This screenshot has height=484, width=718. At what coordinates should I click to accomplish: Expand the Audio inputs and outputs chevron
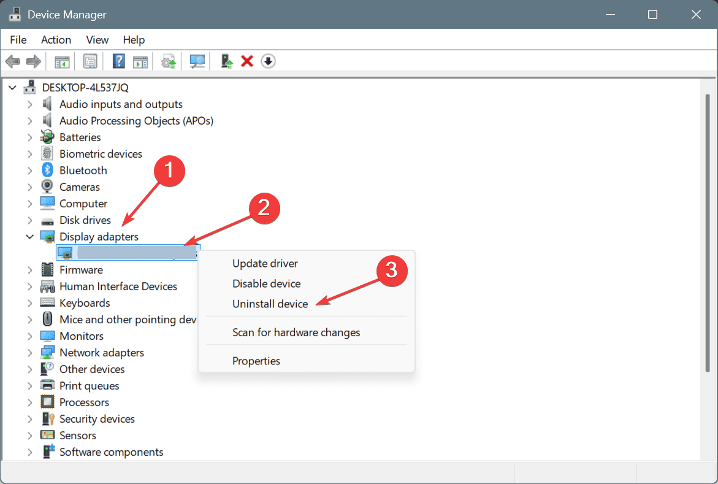click(x=30, y=104)
